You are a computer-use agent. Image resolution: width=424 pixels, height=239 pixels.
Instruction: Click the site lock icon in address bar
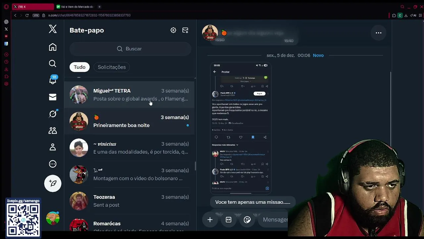tap(43, 15)
